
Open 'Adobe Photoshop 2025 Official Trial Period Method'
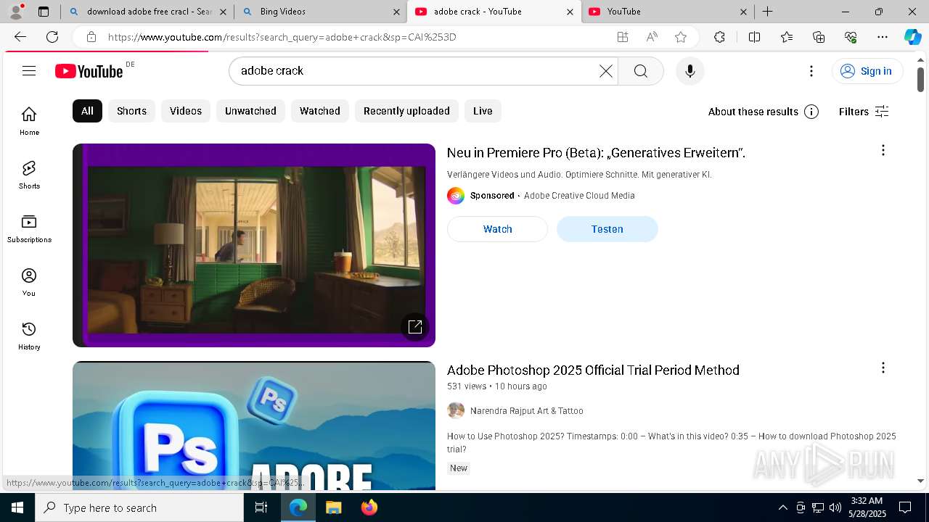point(593,370)
